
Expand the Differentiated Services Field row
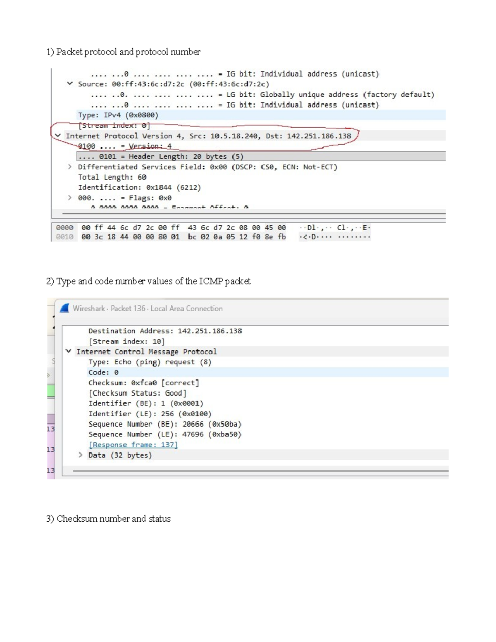pyautogui.click(x=69, y=167)
